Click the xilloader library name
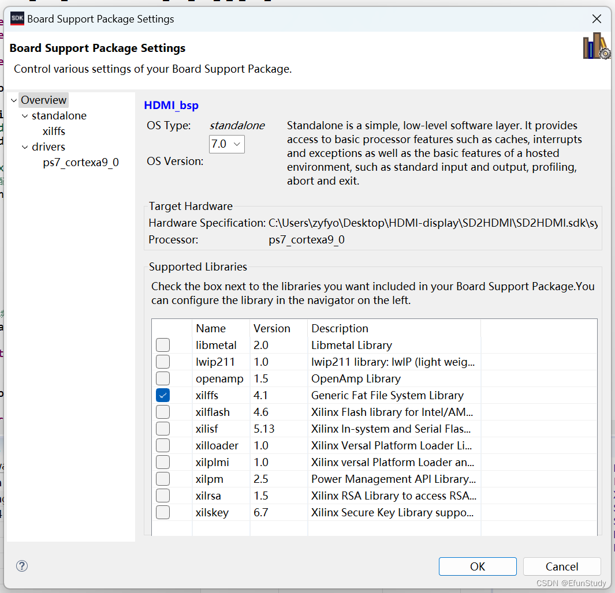615x593 pixels. pyautogui.click(x=217, y=445)
